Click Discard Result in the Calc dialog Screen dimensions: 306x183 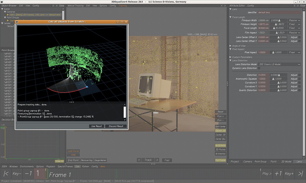tap(116, 126)
